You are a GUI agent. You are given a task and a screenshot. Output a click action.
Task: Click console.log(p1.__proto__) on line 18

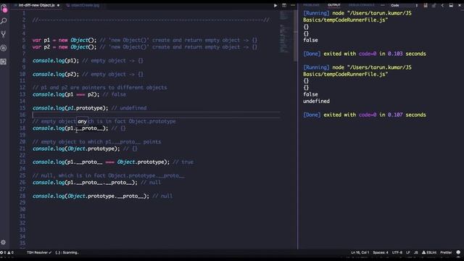tap(70, 128)
